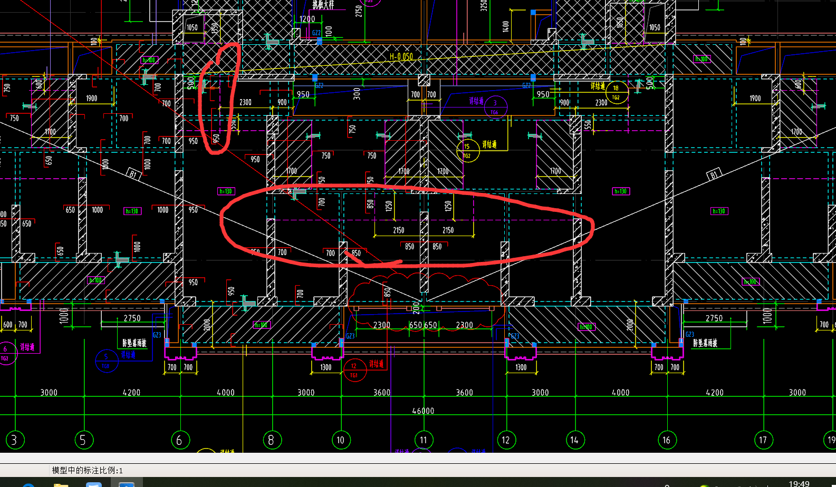The width and height of the screenshot is (836, 487).
Task: Click left 防坠落雨披 annotation near axis 6
Action: pyautogui.click(x=134, y=343)
